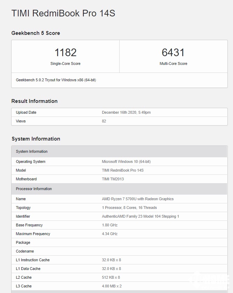Select the upload date December 16th 2020
The image size is (233, 293).
pos(126,112)
